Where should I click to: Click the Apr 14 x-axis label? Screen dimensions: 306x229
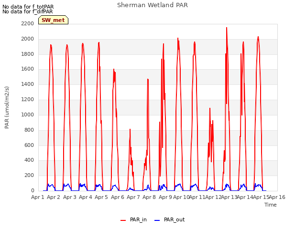(245, 197)
